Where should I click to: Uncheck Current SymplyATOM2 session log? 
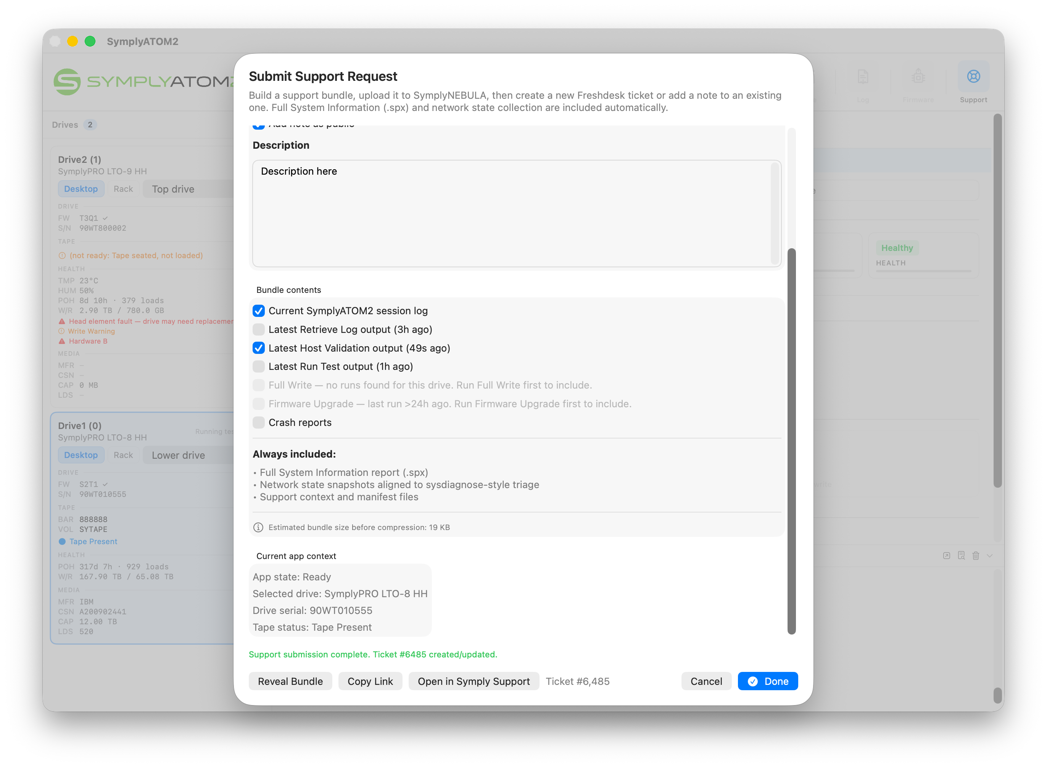pos(259,310)
